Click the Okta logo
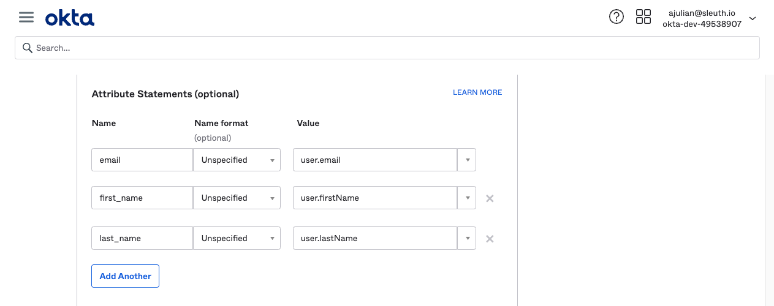The width and height of the screenshot is (774, 306). (x=70, y=18)
